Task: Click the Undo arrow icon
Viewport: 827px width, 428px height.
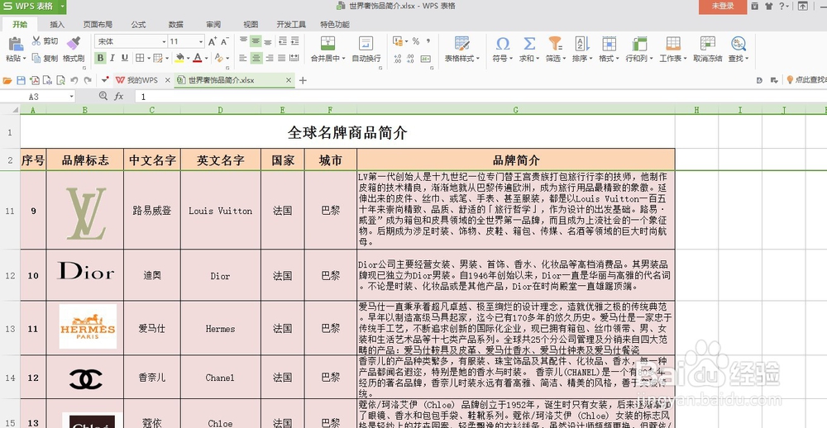Action: [x=74, y=81]
